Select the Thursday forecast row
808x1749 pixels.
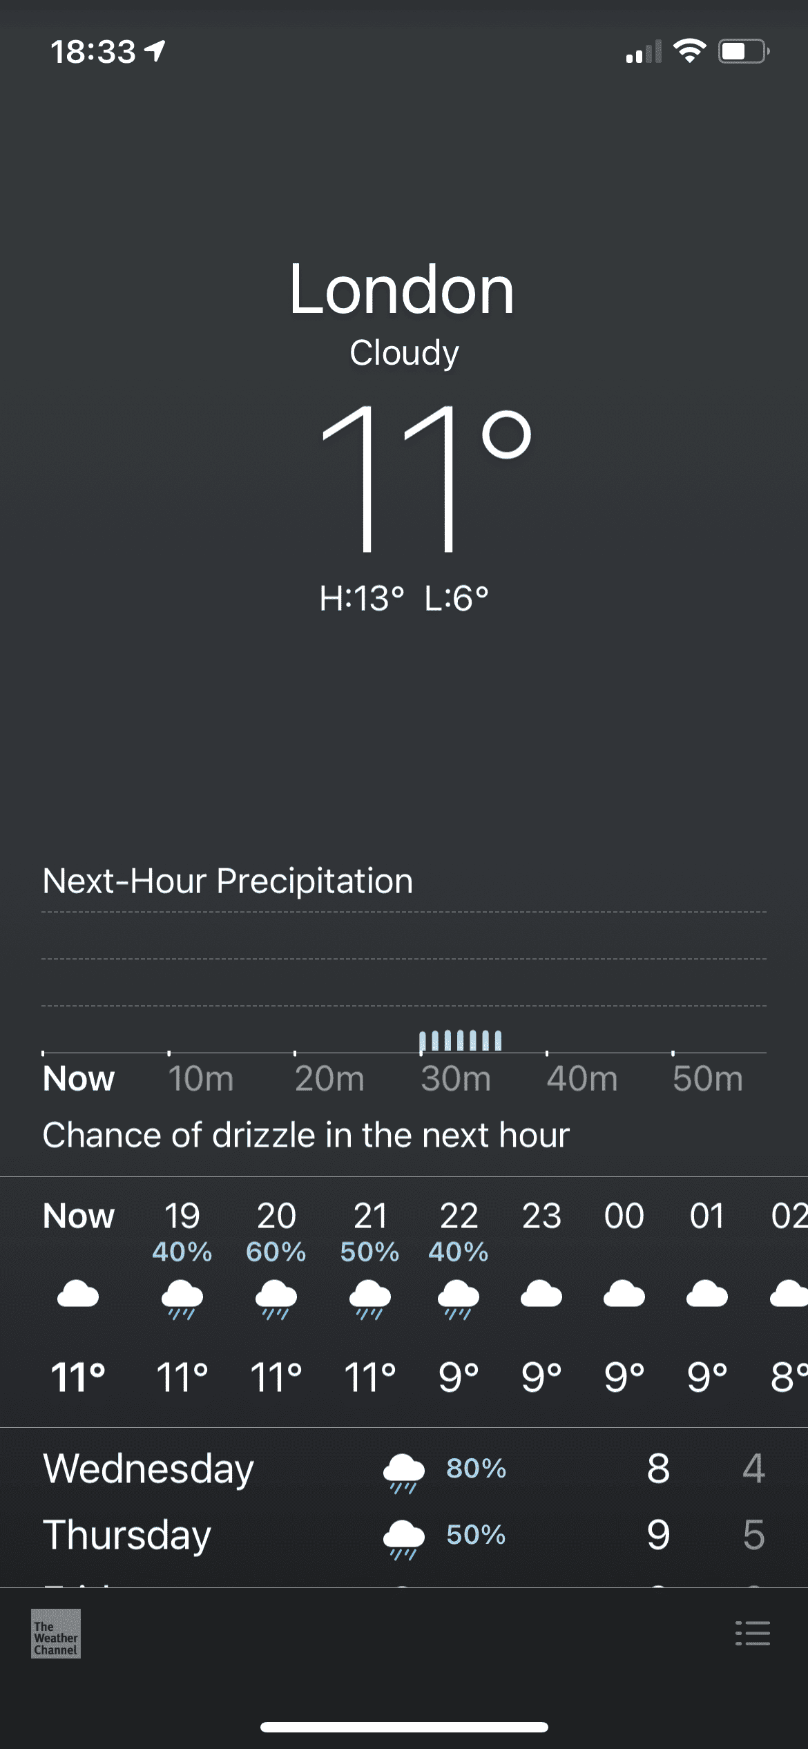pyautogui.click(x=404, y=1535)
